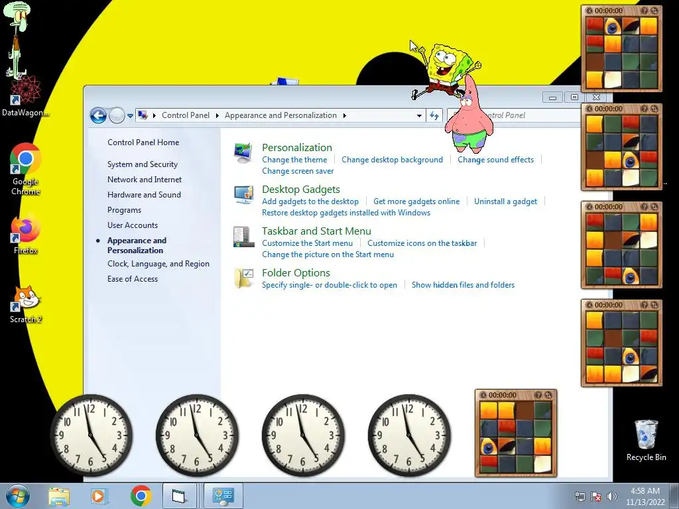Open the recent pages arrow beside Forward
The width and height of the screenshot is (679, 509).
point(130,115)
